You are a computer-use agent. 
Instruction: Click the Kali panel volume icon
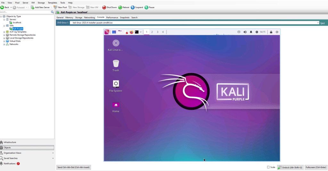click(245, 32)
